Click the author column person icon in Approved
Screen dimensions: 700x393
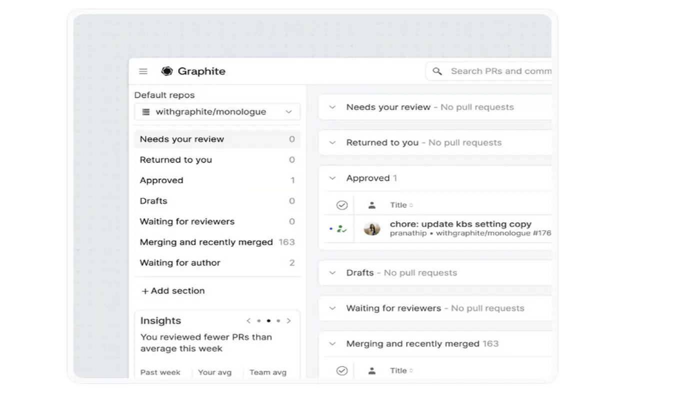[x=371, y=205]
